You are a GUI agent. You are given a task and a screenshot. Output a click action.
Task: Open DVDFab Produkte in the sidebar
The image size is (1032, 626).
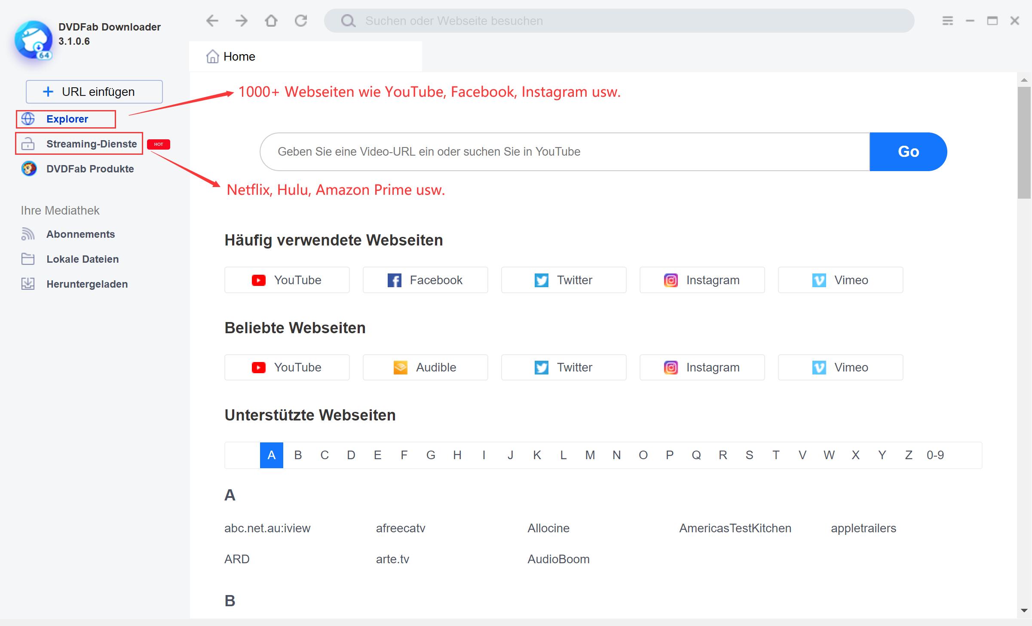tap(77, 169)
